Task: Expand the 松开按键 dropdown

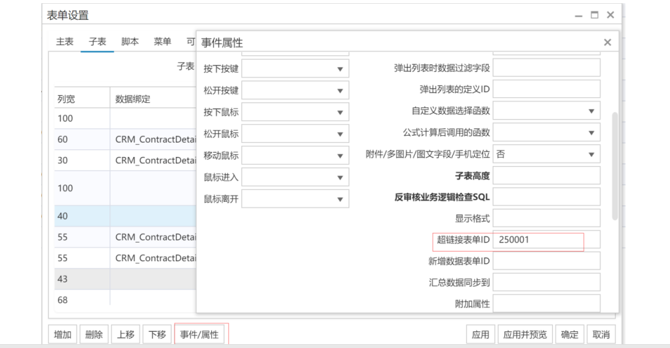Action: (295, 91)
